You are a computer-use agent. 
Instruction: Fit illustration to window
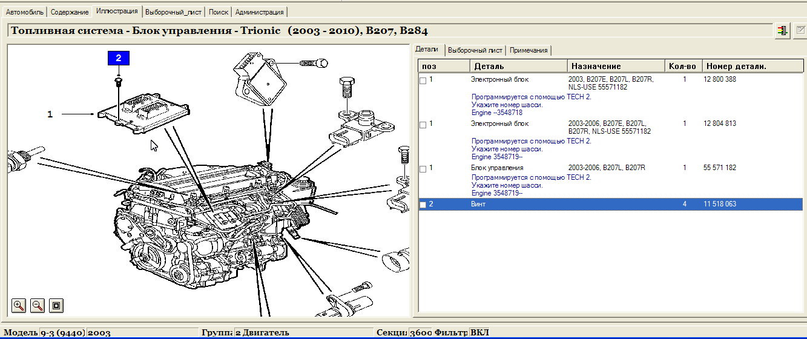[x=56, y=306]
